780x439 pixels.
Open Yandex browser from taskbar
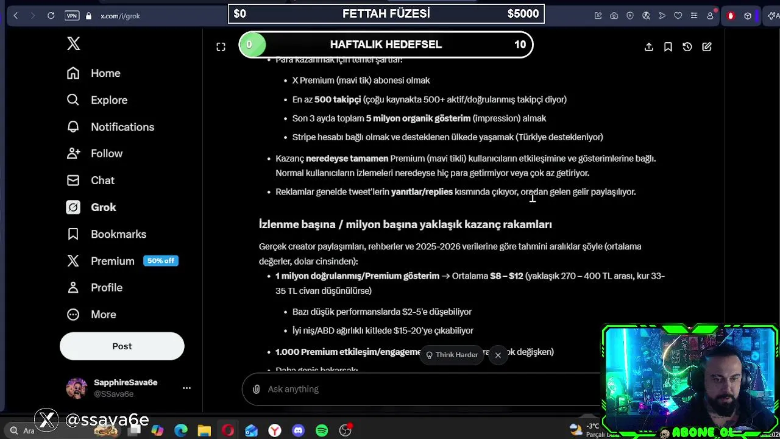(x=275, y=430)
